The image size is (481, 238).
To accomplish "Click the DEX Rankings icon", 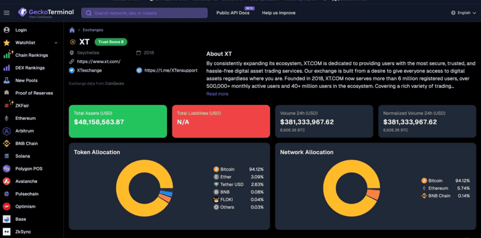I will [7, 68].
